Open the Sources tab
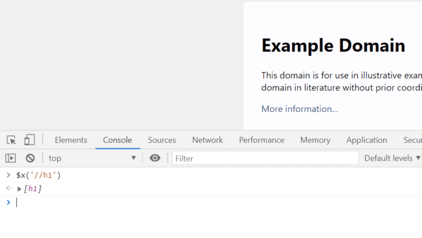 click(162, 140)
